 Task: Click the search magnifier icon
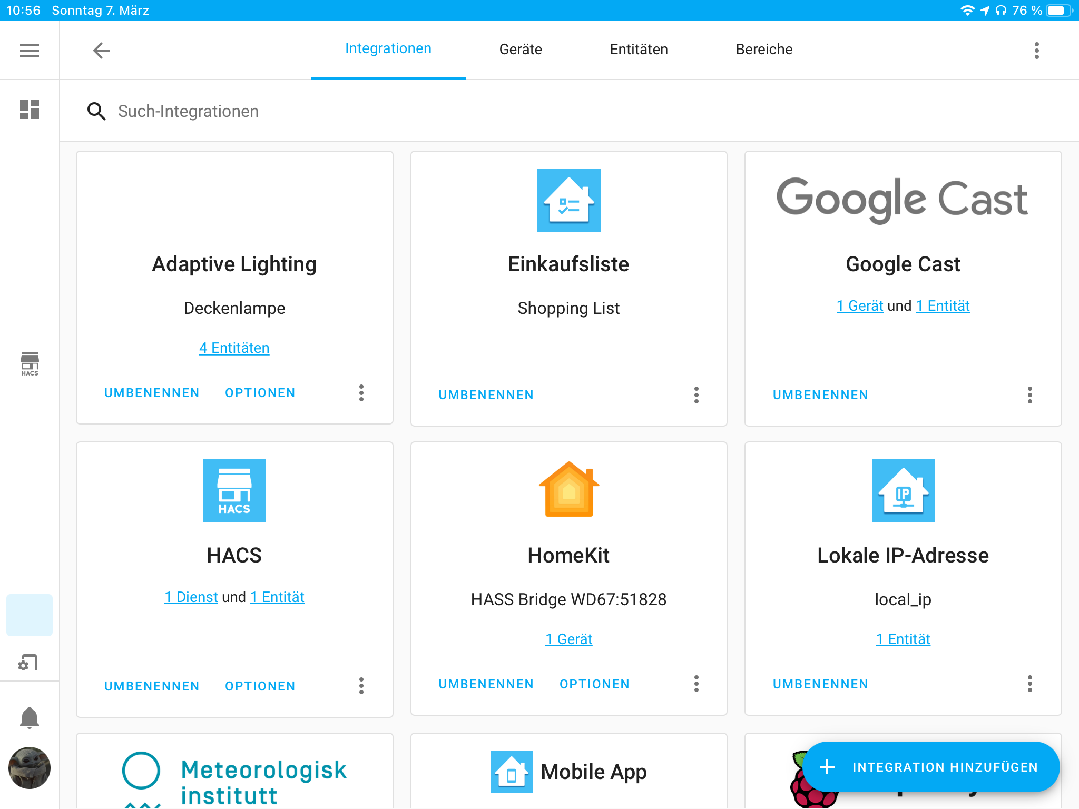point(96,111)
